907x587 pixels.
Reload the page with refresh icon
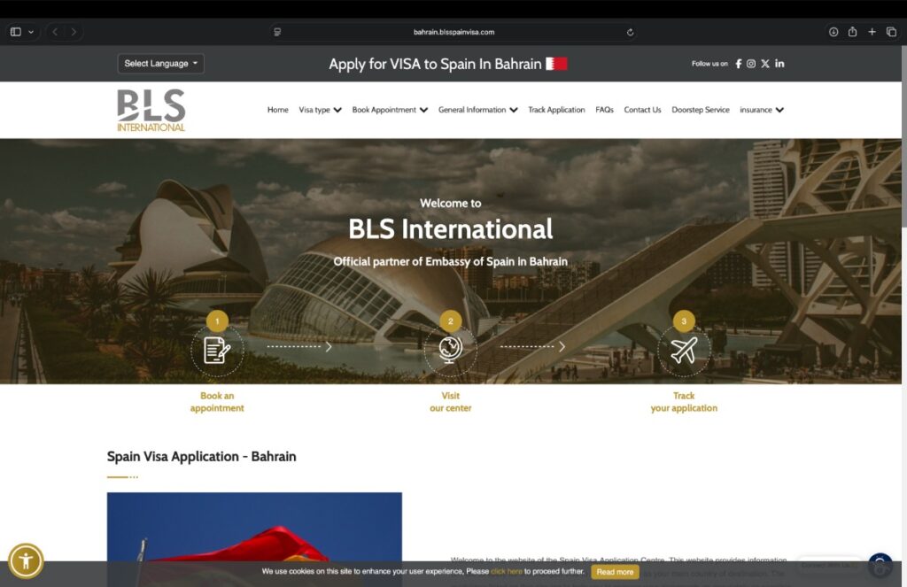click(630, 32)
